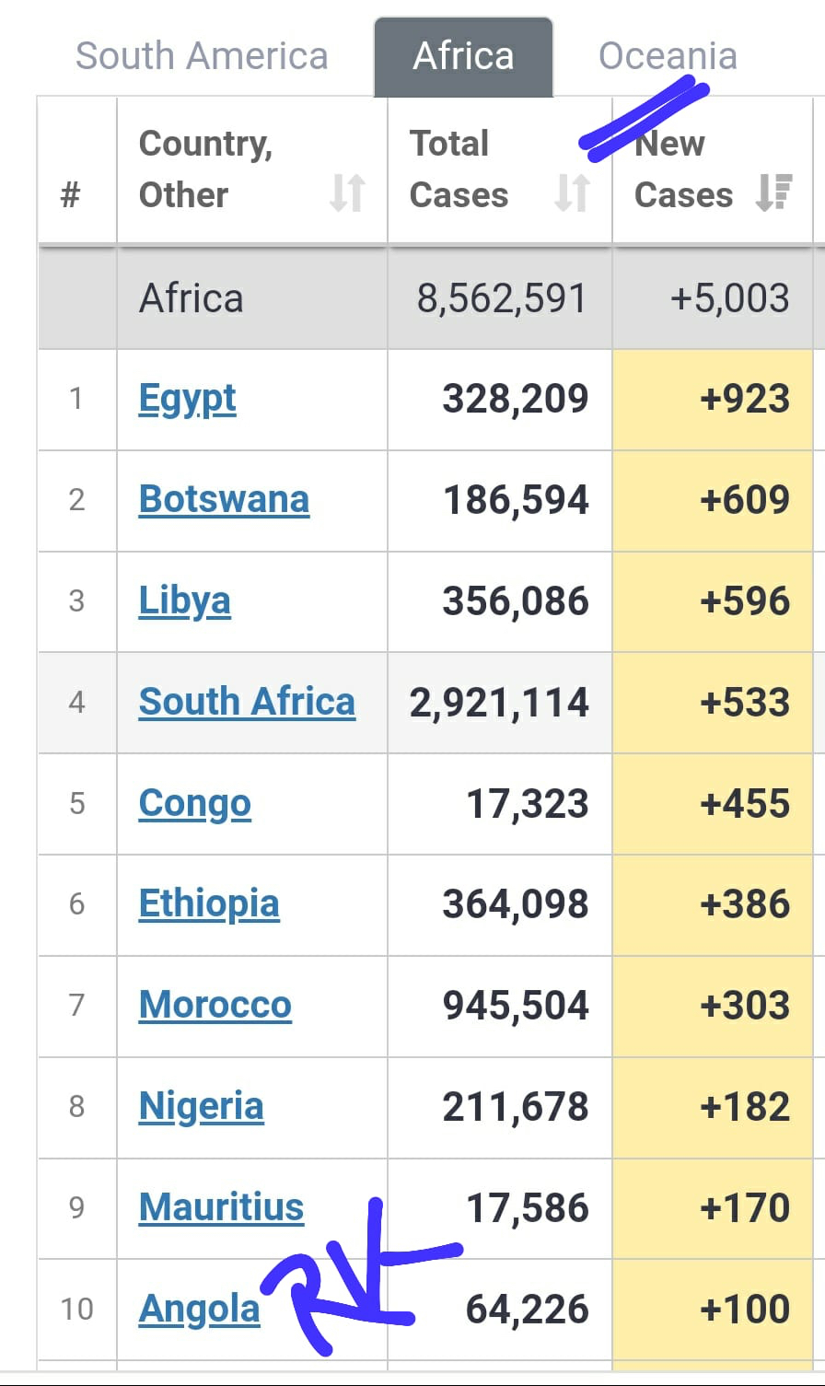Click New Cases descending sort icon
Screen dimensions: 825x1386
[x=773, y=193]
